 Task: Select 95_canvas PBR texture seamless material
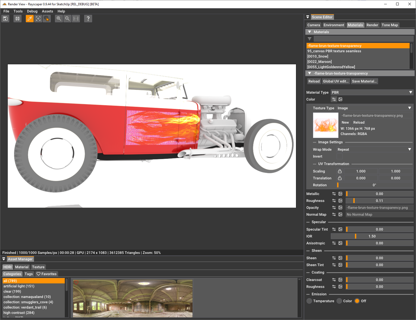click(358, 51)
